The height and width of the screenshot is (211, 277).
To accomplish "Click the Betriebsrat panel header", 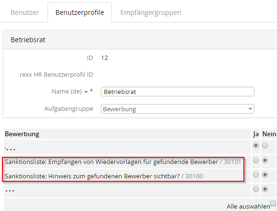I will pyautogui.click(x=140, y=40).
